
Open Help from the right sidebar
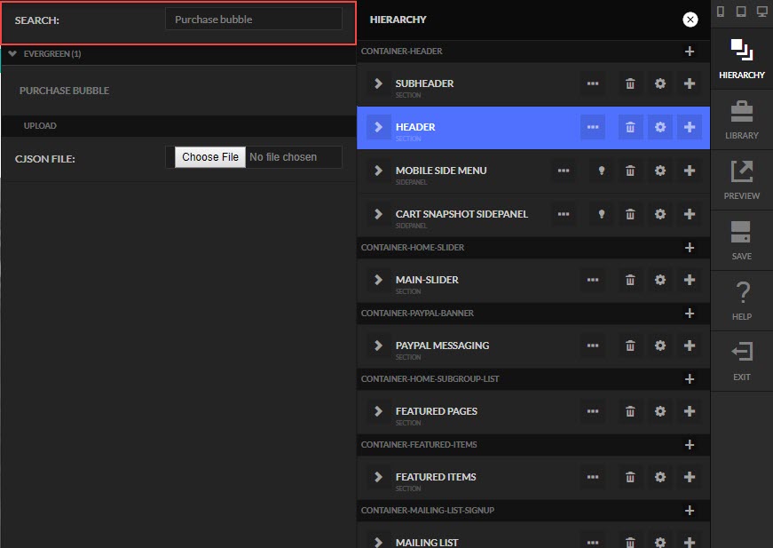click(x=741, y=301)
